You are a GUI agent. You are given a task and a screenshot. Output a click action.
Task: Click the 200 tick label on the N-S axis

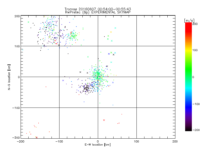tap(17, 16)
